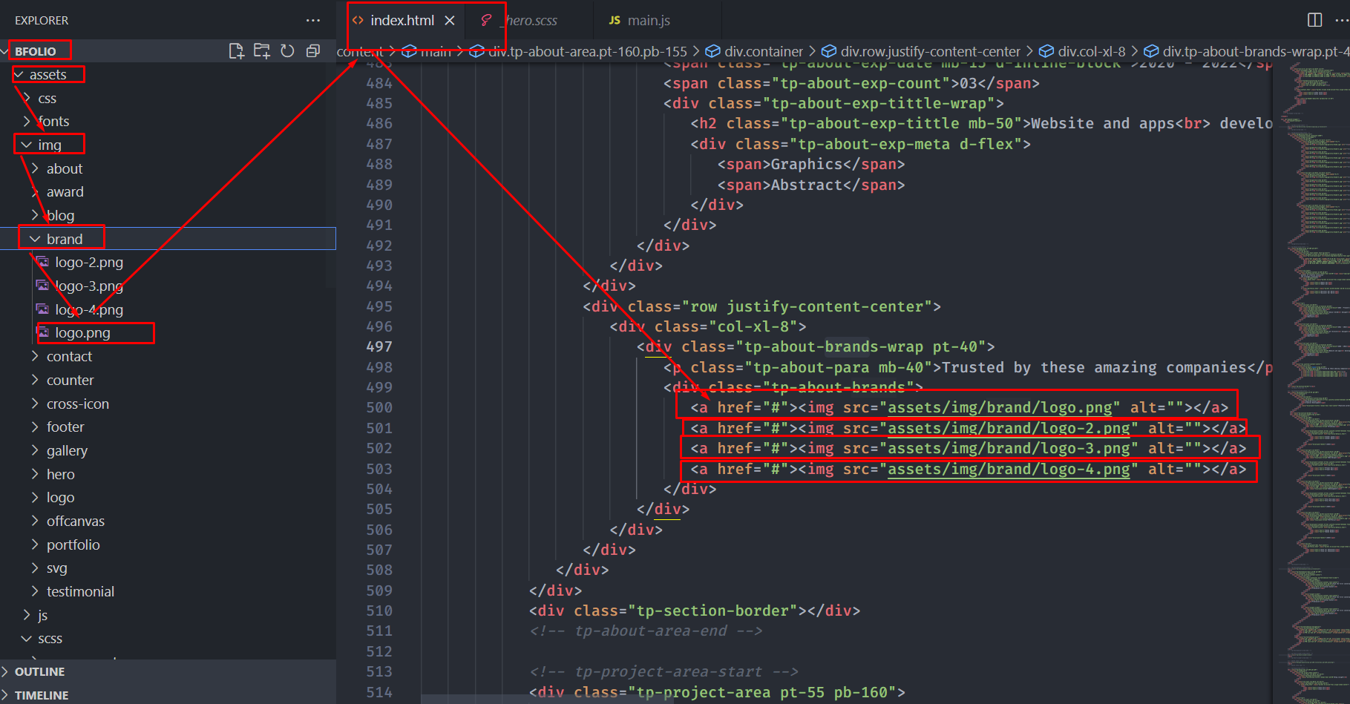Click the New Folder icon in Explorer
This screenshot has height=704, width=1350.
(261, 51)
